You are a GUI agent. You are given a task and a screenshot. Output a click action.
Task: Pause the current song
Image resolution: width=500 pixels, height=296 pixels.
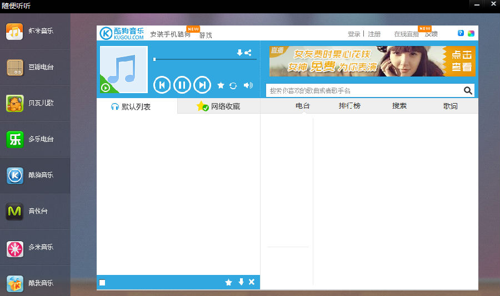point(182,85)
